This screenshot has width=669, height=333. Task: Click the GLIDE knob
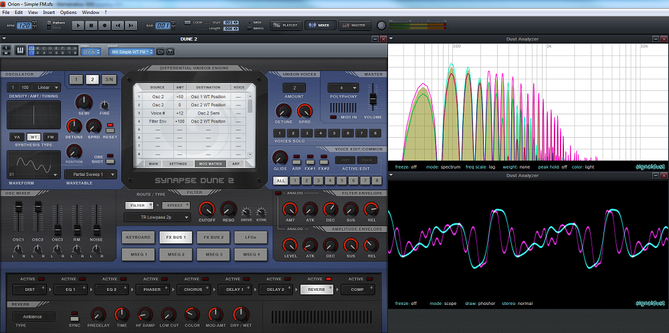point(280,158)
